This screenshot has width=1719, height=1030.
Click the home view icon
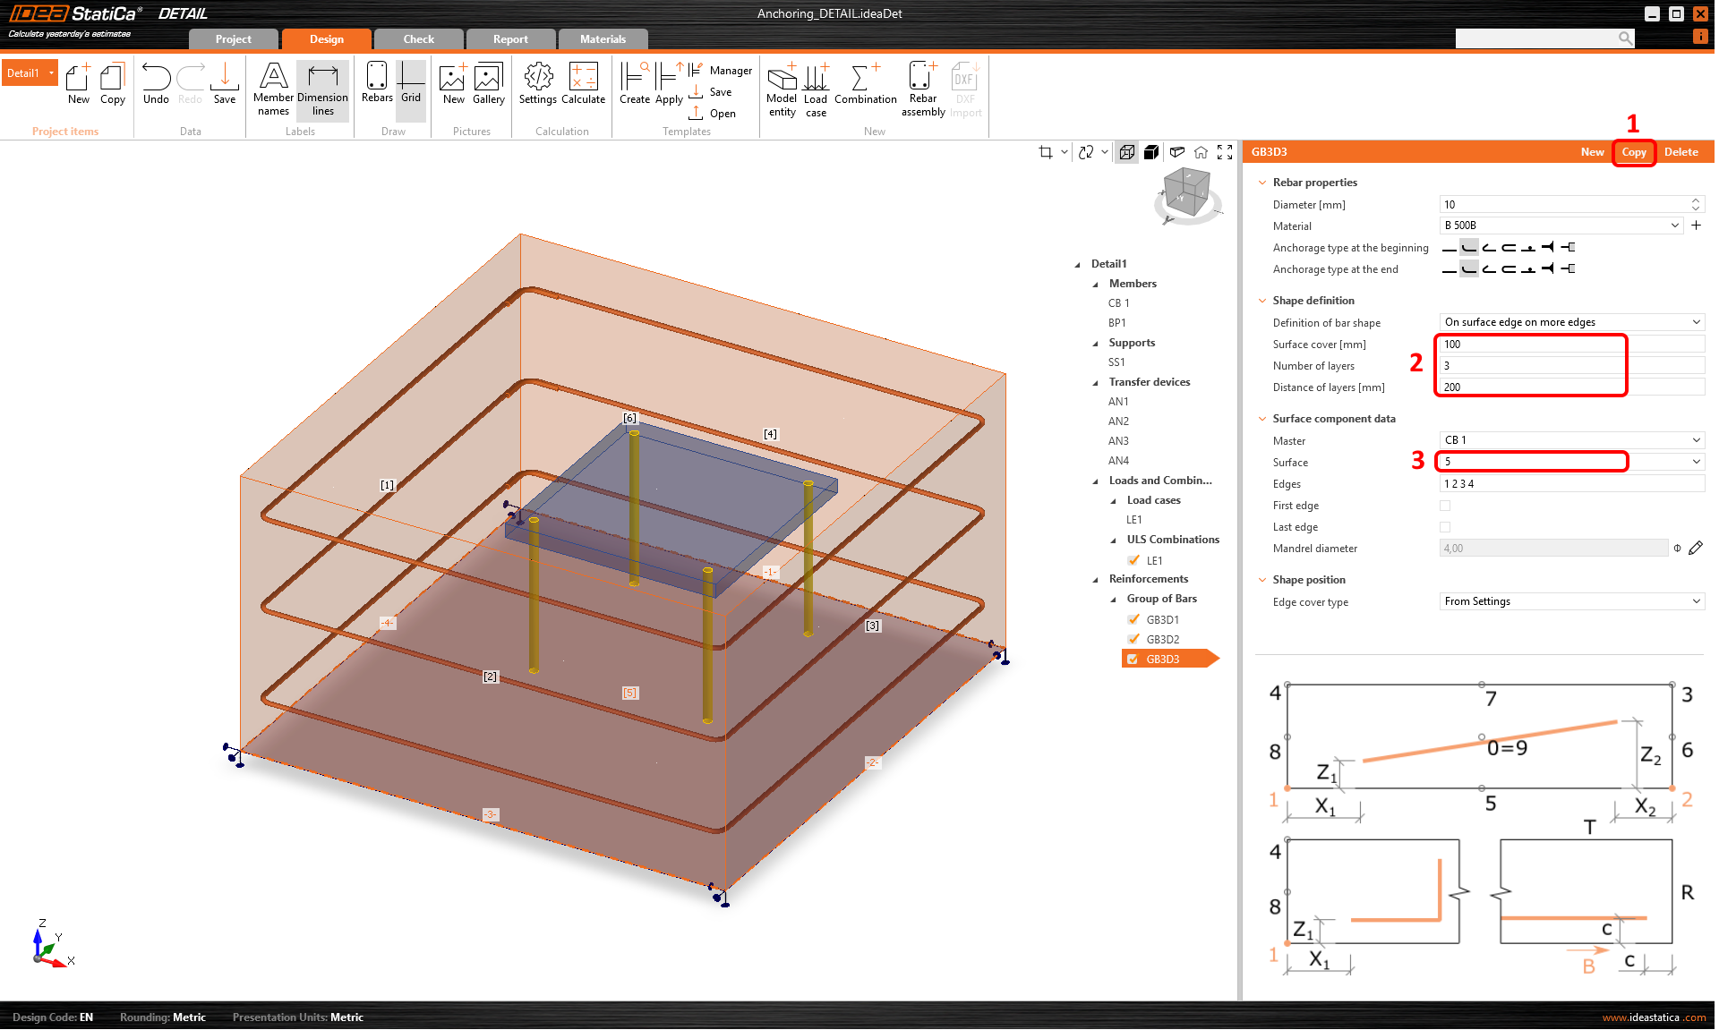tap(1201, 152)
